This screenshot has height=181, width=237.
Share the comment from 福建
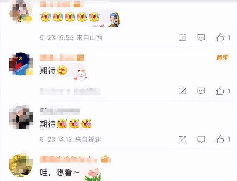click(x=183, y=139)
